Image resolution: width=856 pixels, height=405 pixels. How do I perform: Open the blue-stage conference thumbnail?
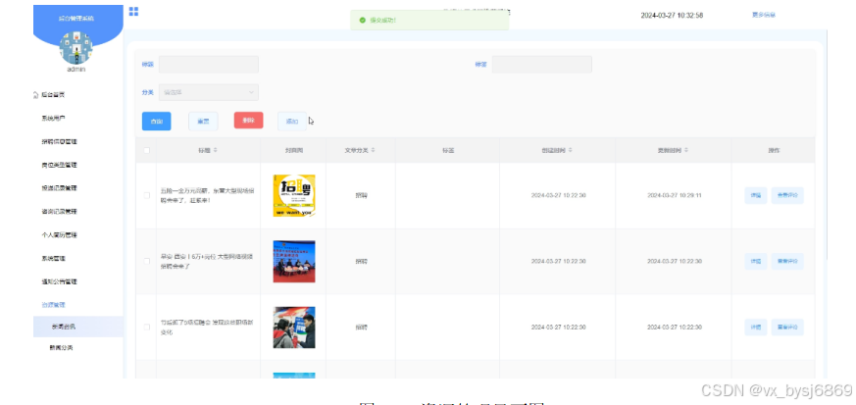(x=294, y=262)
